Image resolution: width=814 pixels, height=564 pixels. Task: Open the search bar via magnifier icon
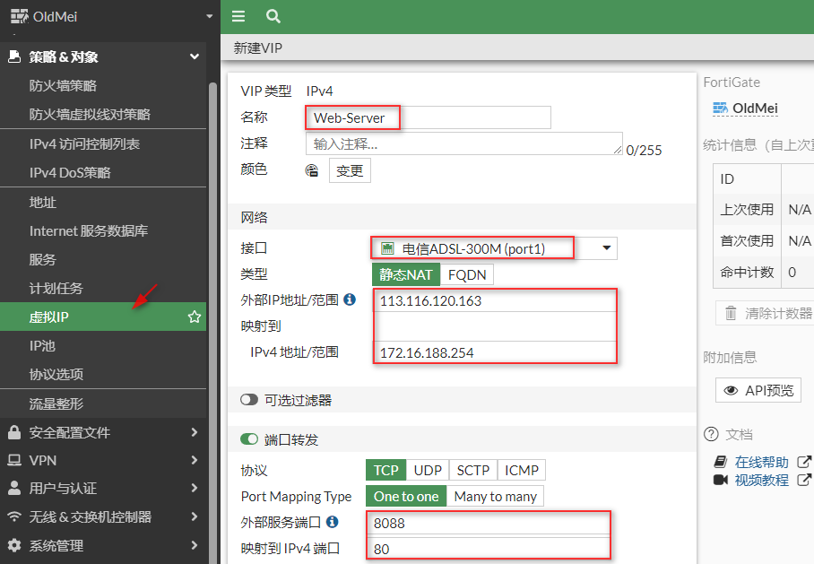[273, 16]
